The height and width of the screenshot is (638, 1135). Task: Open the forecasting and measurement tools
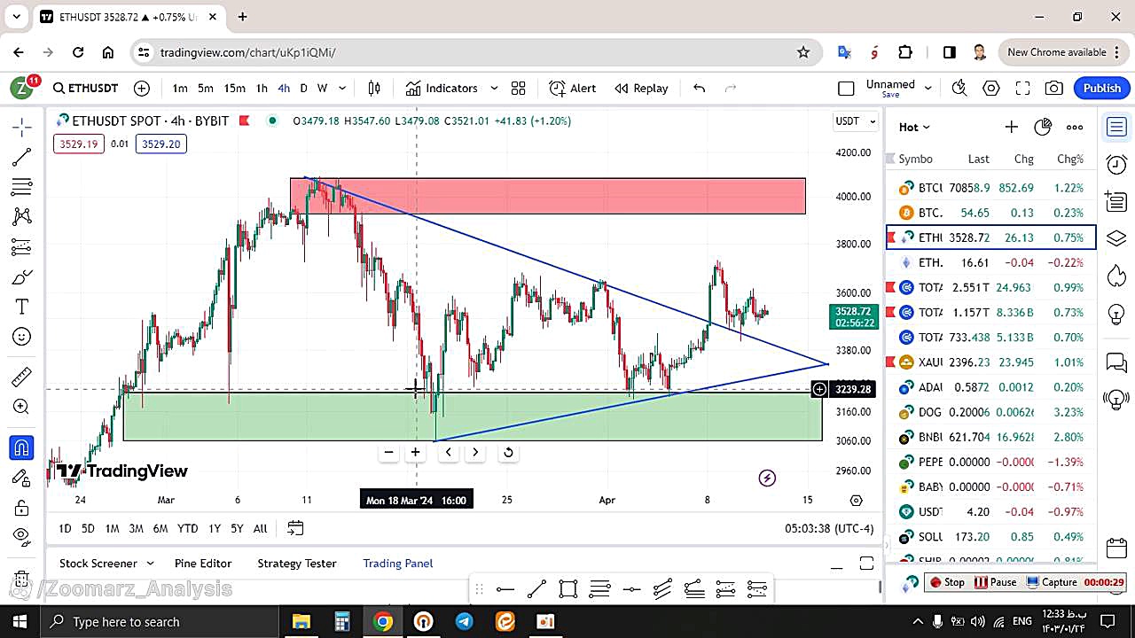click(x=22, y=246)
